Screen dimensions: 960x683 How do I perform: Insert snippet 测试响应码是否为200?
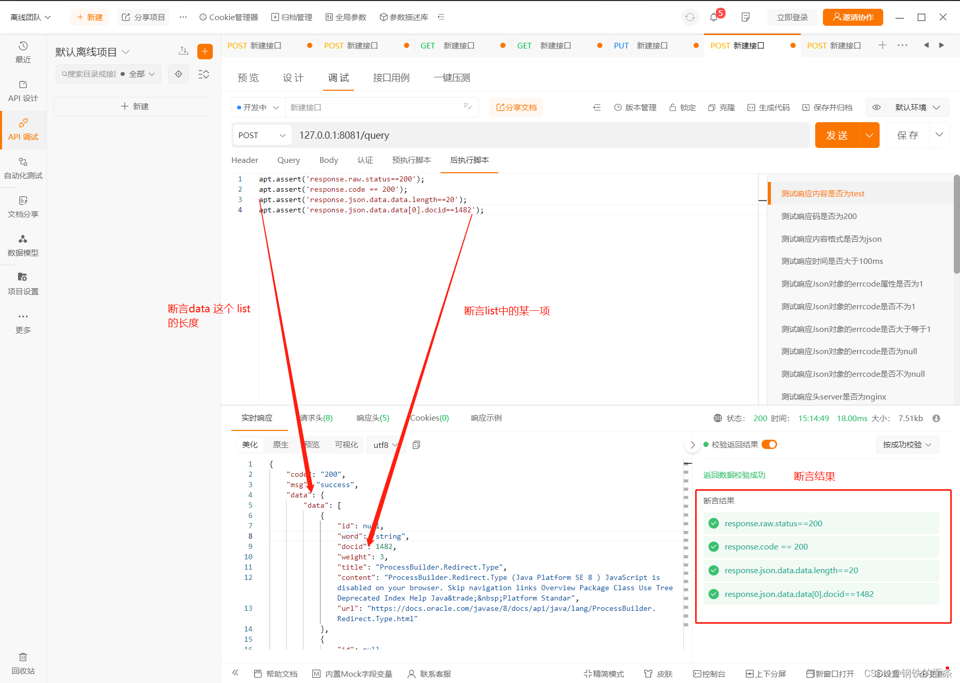click(819, 216)
